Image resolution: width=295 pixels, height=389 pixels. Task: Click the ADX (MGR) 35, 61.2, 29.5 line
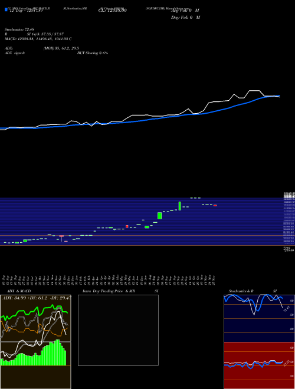(42, 48)
